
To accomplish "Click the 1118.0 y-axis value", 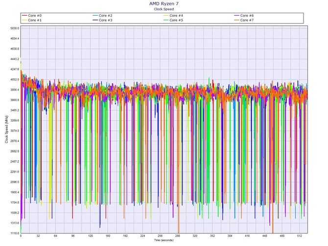I will tap(15, 233).
